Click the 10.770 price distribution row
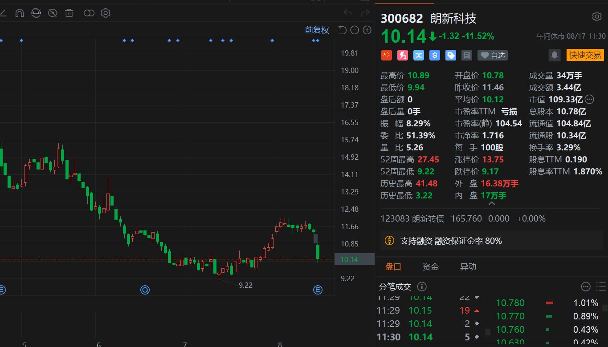Image resolution: width=608 pixels, height=347 pixels. pos(548,316)
